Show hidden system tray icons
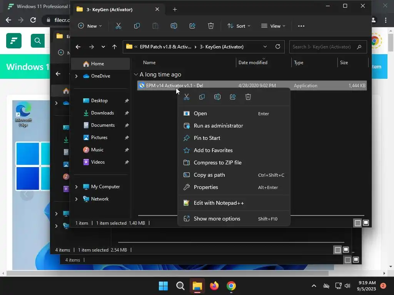Viewport: 394px width, 295px height. point(314,286)
